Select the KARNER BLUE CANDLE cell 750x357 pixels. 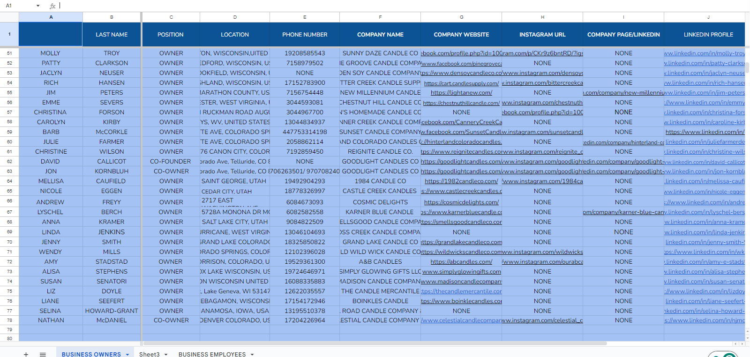(x=380, y=212)
